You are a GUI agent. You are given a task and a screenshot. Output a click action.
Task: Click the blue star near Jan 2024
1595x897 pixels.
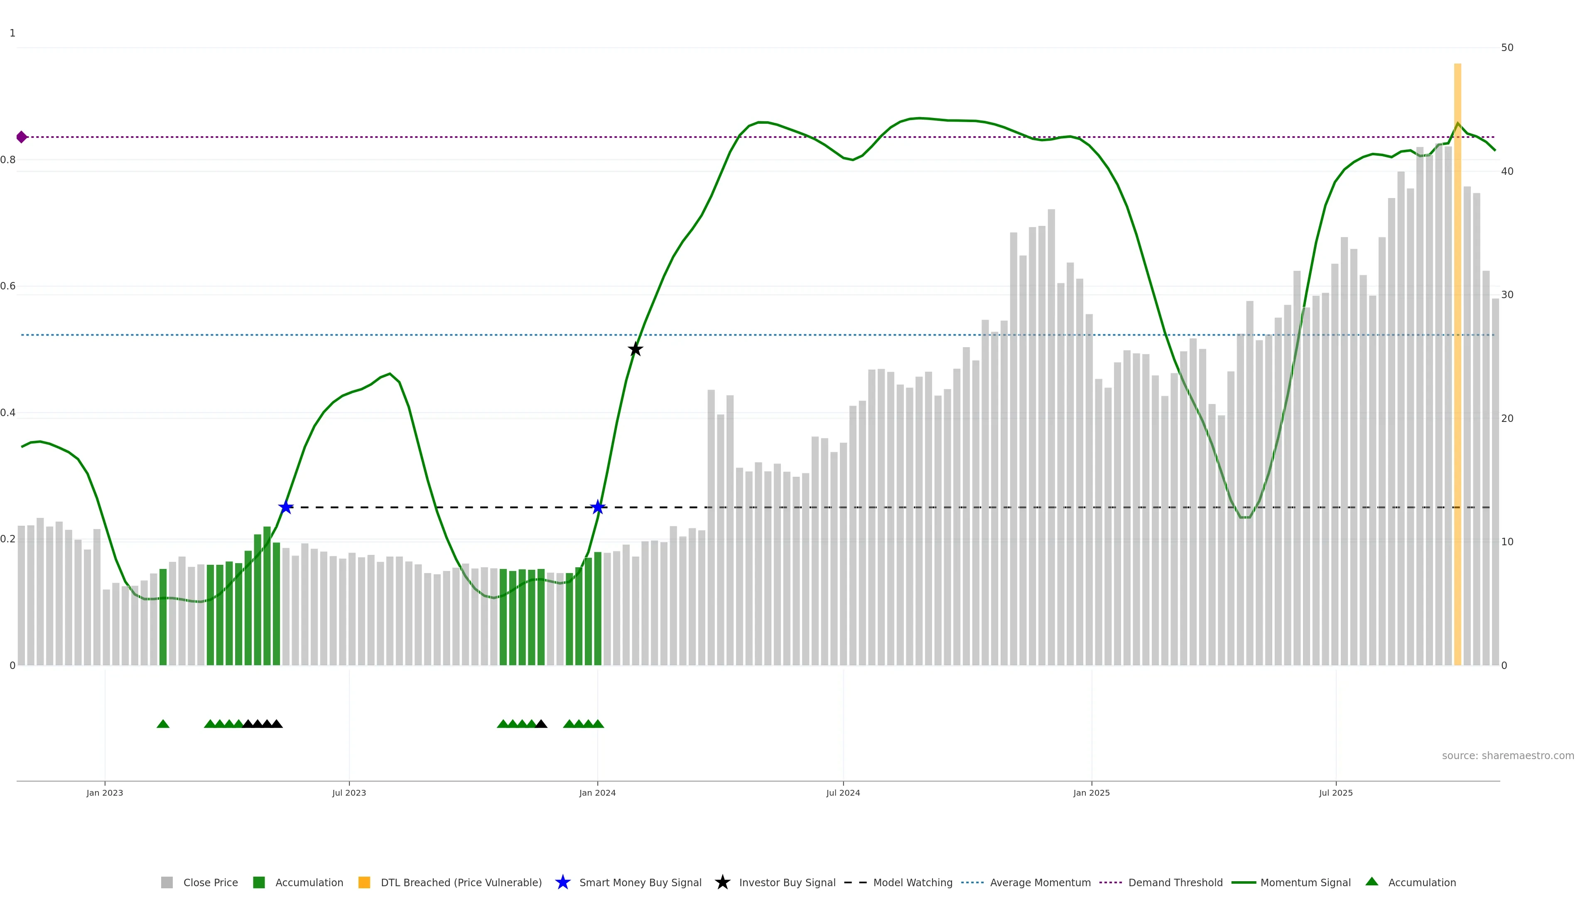[x=598, y=507]
